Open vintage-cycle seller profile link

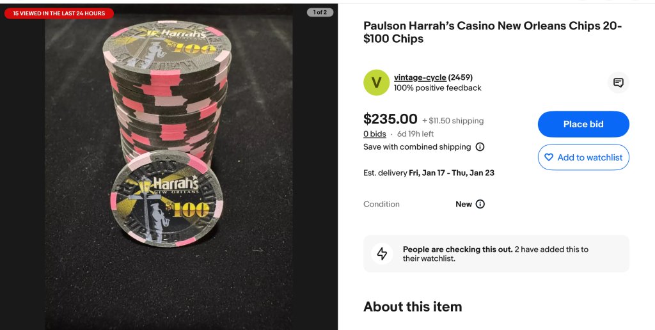click(x=420, y=77)
